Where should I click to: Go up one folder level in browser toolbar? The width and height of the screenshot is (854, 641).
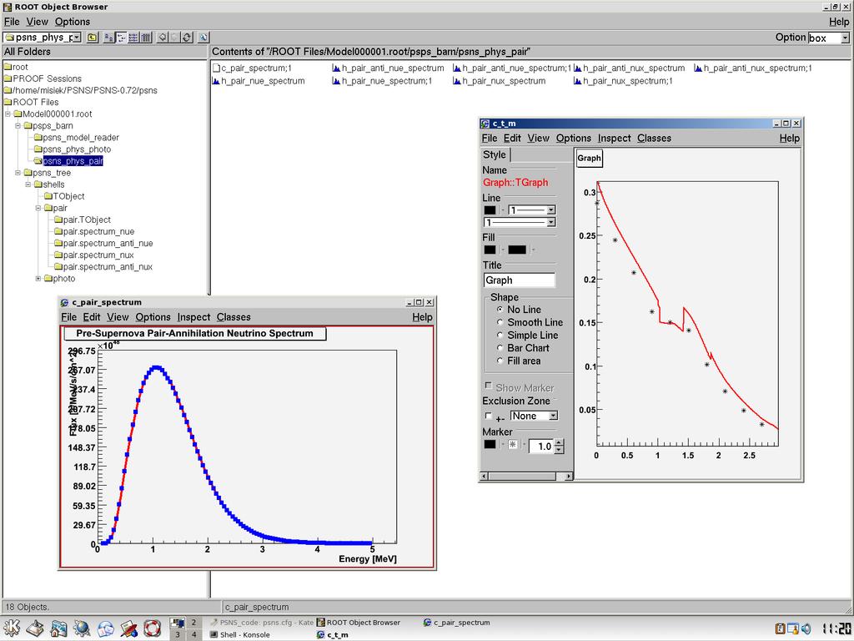(x=93, y=38)
